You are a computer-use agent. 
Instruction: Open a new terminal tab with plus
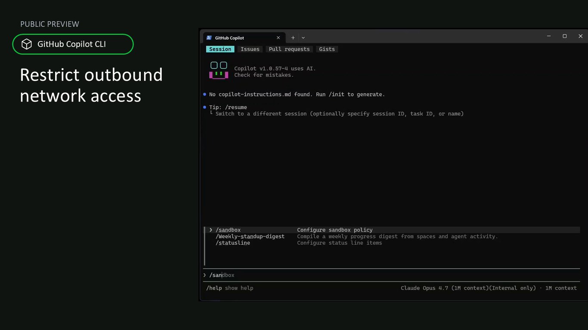pyautogui.click(x=293, y=38)
